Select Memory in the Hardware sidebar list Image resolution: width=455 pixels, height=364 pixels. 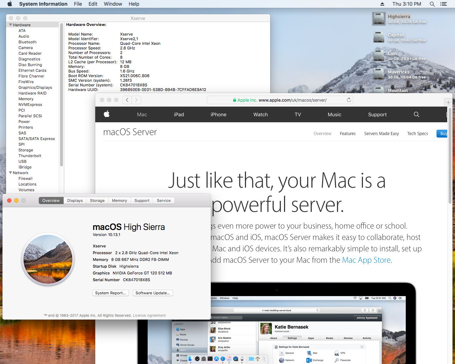26,99
